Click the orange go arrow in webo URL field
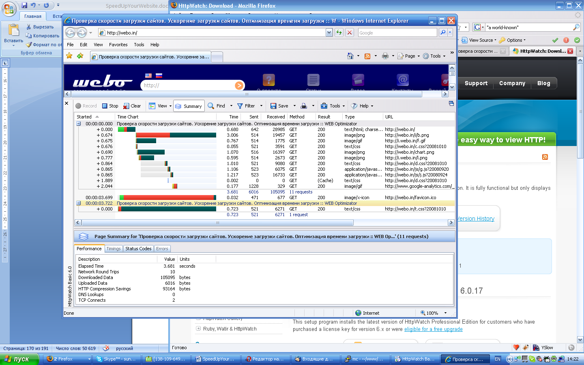The height and width of the screenshot is (365, 584). [x=239, y=86]
